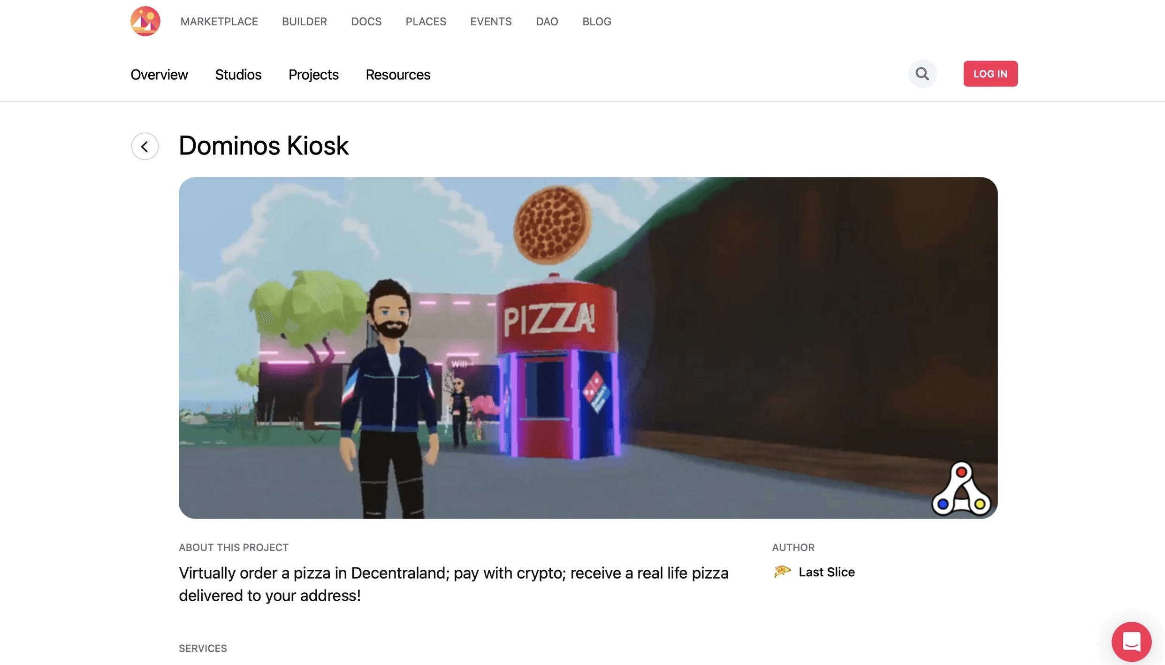This screenshot has width=1165, height=665.
Task: Go back using the left chevron button
Action: tap(145, 146)
